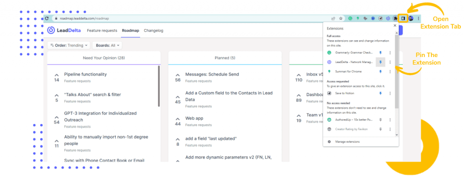Click the browser reload icon
This screenshot has height=178, width=464.
(47, 18)
